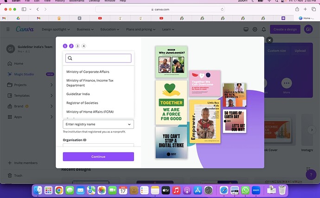Open Calendar showing 17 in the dock
Viewport: 320px width, 198px height.
click(x=123, y=191)
